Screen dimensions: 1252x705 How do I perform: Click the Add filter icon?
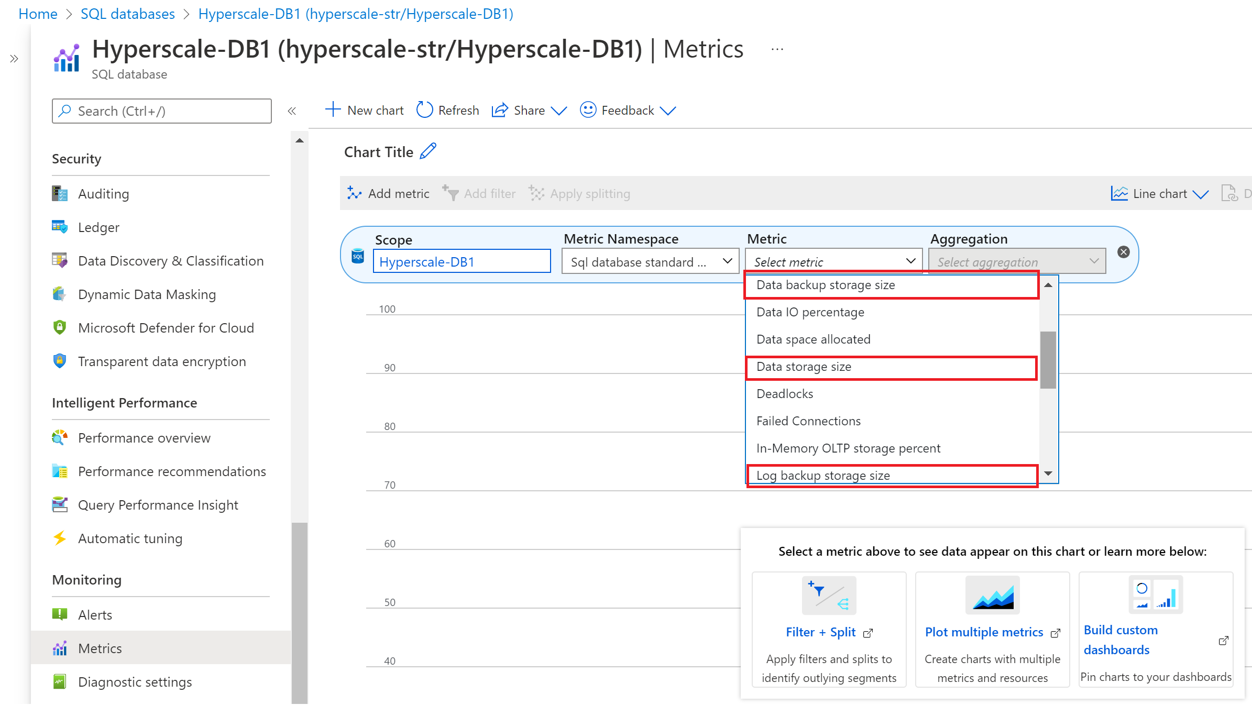tap(451, 193)
